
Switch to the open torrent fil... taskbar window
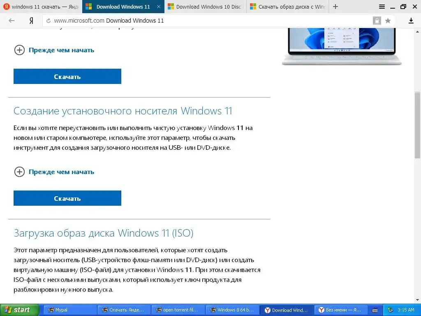178,310
